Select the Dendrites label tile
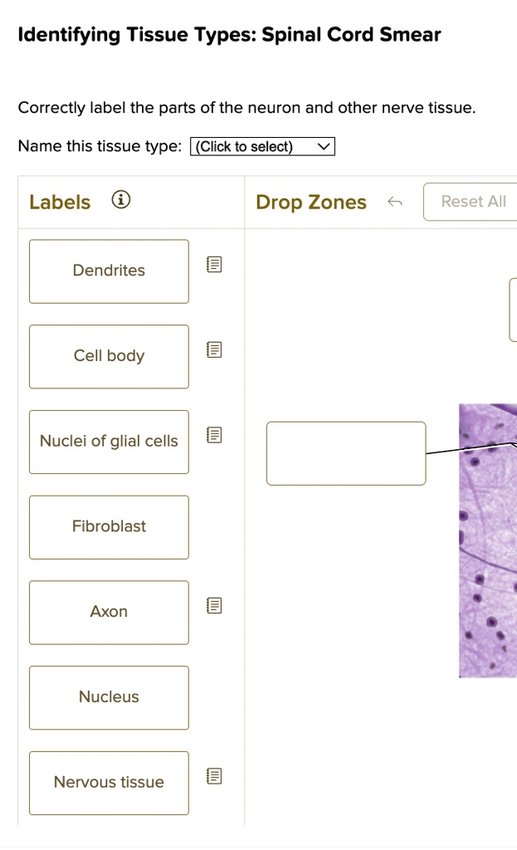The height and width of the screenshot is (850, 517). [109, 271]
